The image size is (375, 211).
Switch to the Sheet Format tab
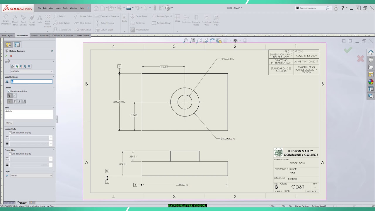[x=83, y=35]
